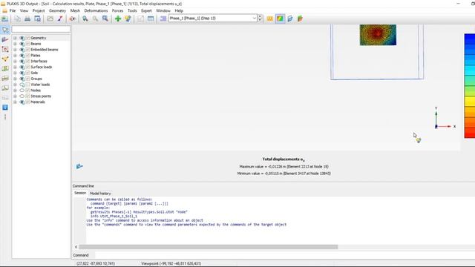Open the Window menu
The height and width of the screenshot is (267, 475).
163,10
